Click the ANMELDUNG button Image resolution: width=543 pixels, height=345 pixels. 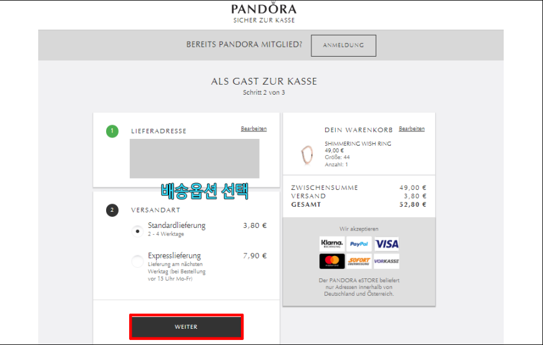click(x=343, y=45)
